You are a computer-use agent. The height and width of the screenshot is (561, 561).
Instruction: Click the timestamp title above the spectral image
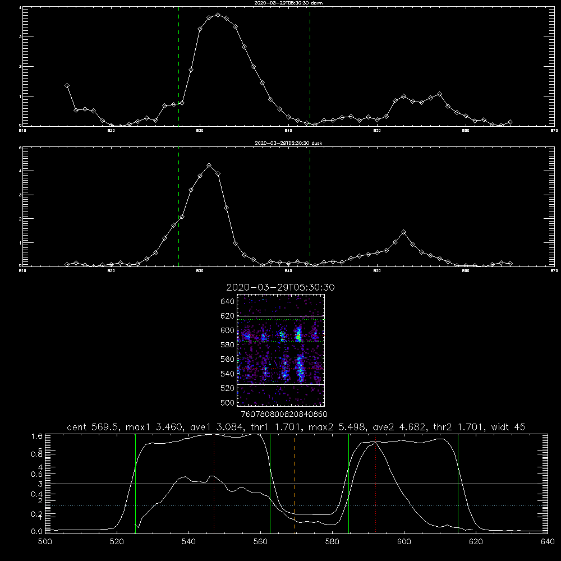[x=280, y=287]
